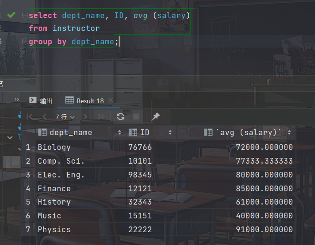Go to next results page
The image size is (315, 245).
[x=85, y=117]
